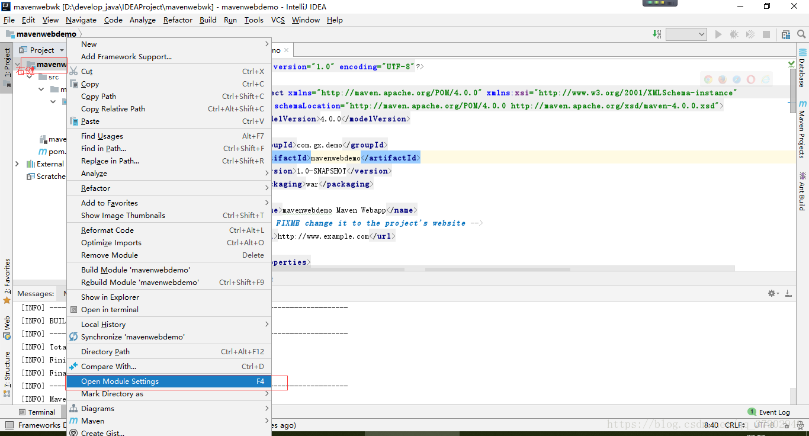Image resolution: width=809 pixels, height=436 pixels.
Task: Click the Synchronize refresh icon
Action: pos(73,337)
